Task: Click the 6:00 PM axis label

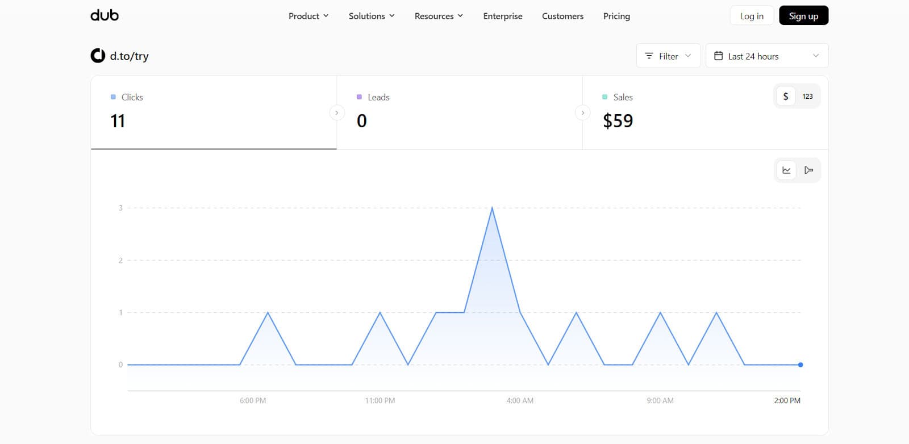Action: (x=253, y=400)
